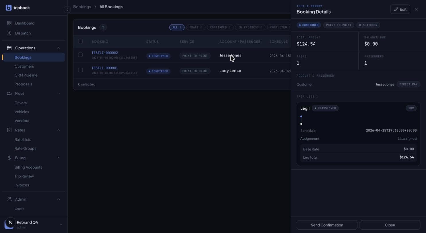Check the TESTLI-000002 row checkbox
Viewport: 426px width, 233px height.
tap(80, 55)
